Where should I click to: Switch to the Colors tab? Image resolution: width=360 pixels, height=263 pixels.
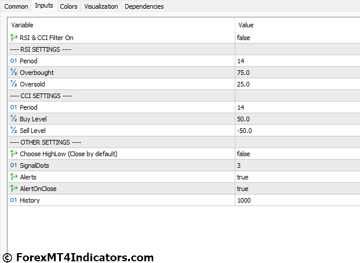(x=68, y=6)
